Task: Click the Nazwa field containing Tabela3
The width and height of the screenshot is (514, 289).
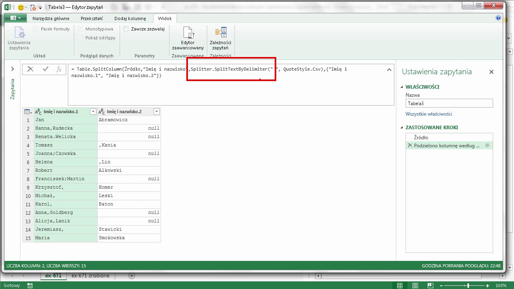Action: click(449, 103)
